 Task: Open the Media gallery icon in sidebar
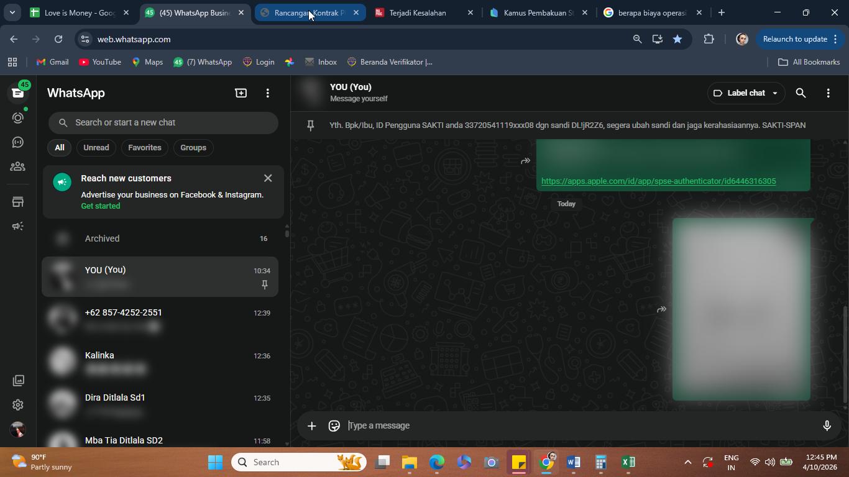point(18,380)
